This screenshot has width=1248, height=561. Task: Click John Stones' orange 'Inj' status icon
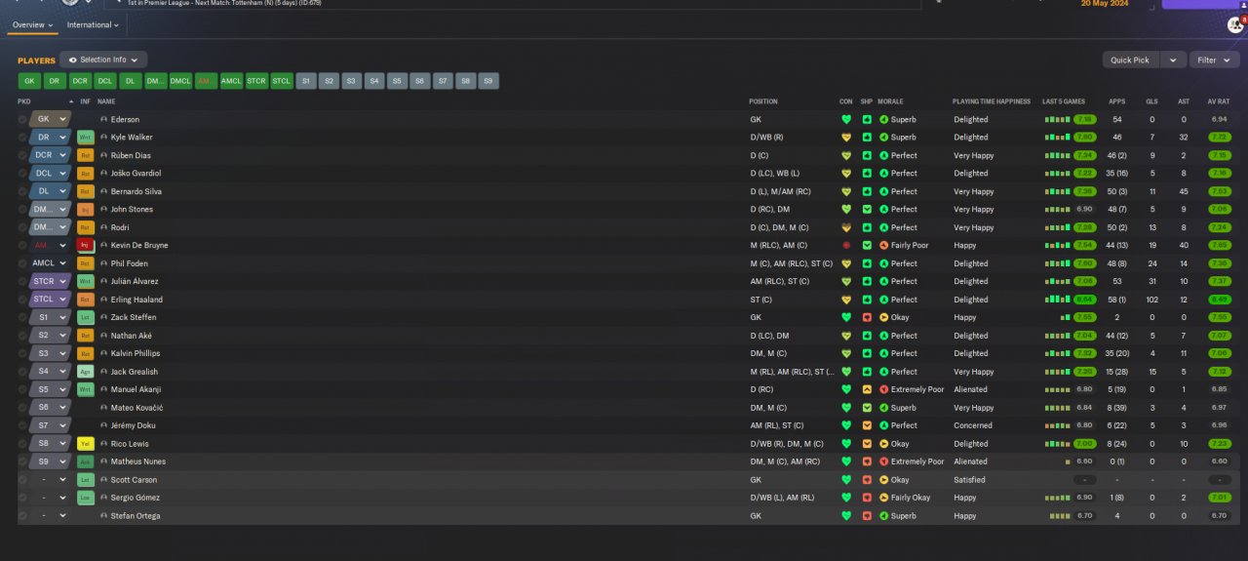[85, 209]
